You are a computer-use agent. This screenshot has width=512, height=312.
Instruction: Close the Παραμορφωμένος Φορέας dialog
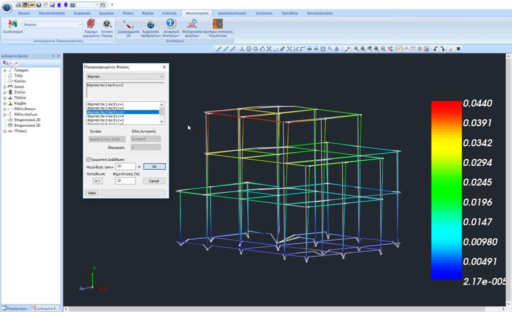tap(164, 67)
